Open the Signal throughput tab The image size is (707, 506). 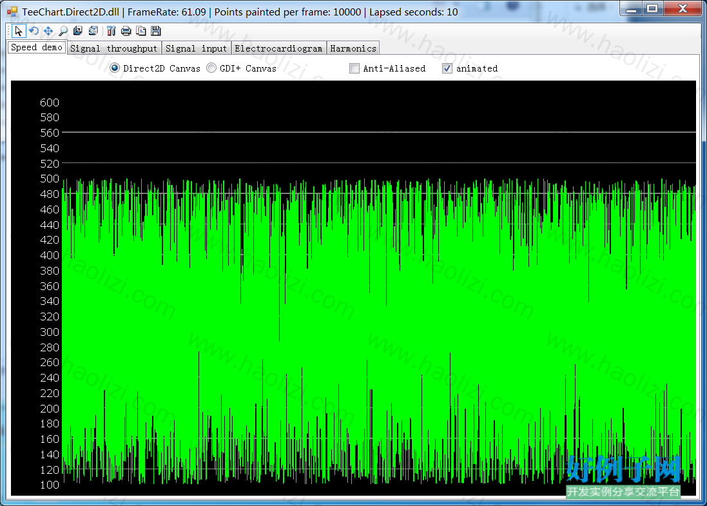click(113, 48)
